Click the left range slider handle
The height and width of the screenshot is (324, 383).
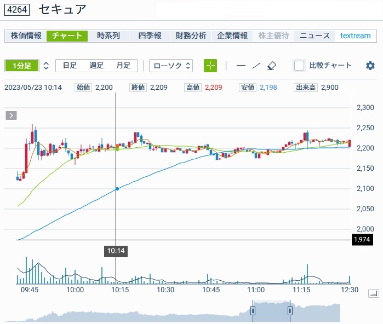253,311
